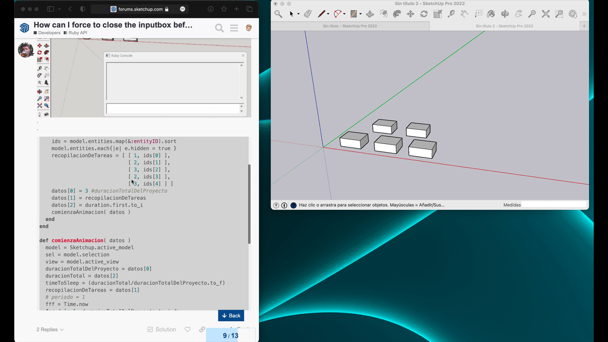
Task: Switch to 'Sin título 2 - SketchUp Pro 2022' tab
Action: 504,26
